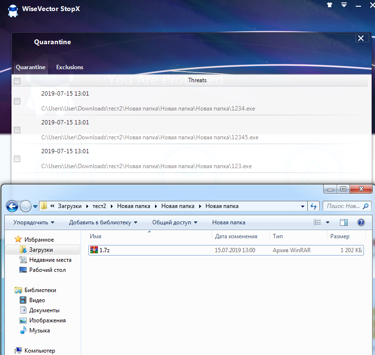Expand the arrow after Загрузки breadcrumb
The width and height of the screenshot is (375, 355).
click(x=87, y=206)
